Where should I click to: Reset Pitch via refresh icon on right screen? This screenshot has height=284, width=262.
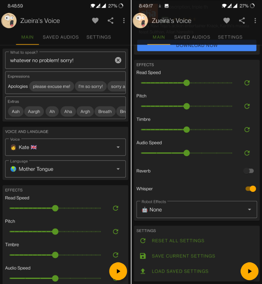(247, 106)
